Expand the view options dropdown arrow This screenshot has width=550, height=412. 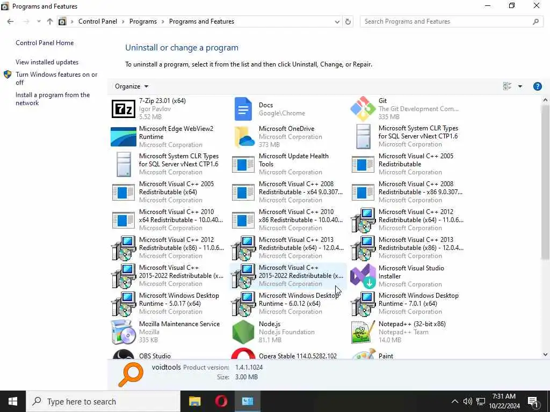click(520, 86)
